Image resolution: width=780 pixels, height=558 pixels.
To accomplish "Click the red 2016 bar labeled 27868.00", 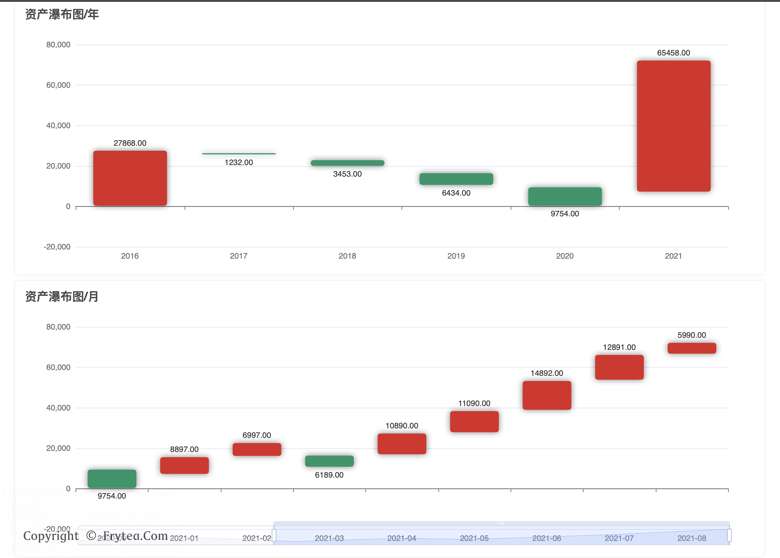I will (130, 178).
